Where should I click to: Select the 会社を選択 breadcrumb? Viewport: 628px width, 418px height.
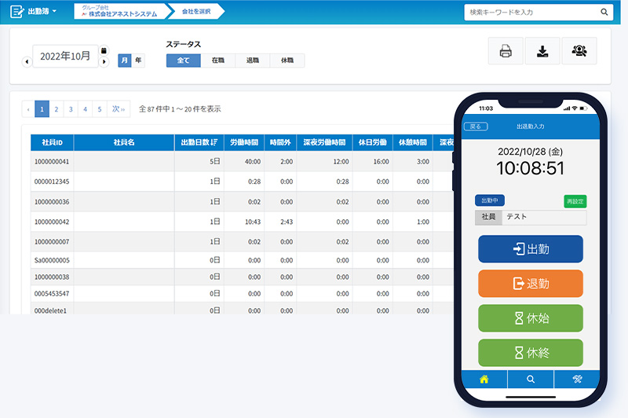(x=195, y=12)
